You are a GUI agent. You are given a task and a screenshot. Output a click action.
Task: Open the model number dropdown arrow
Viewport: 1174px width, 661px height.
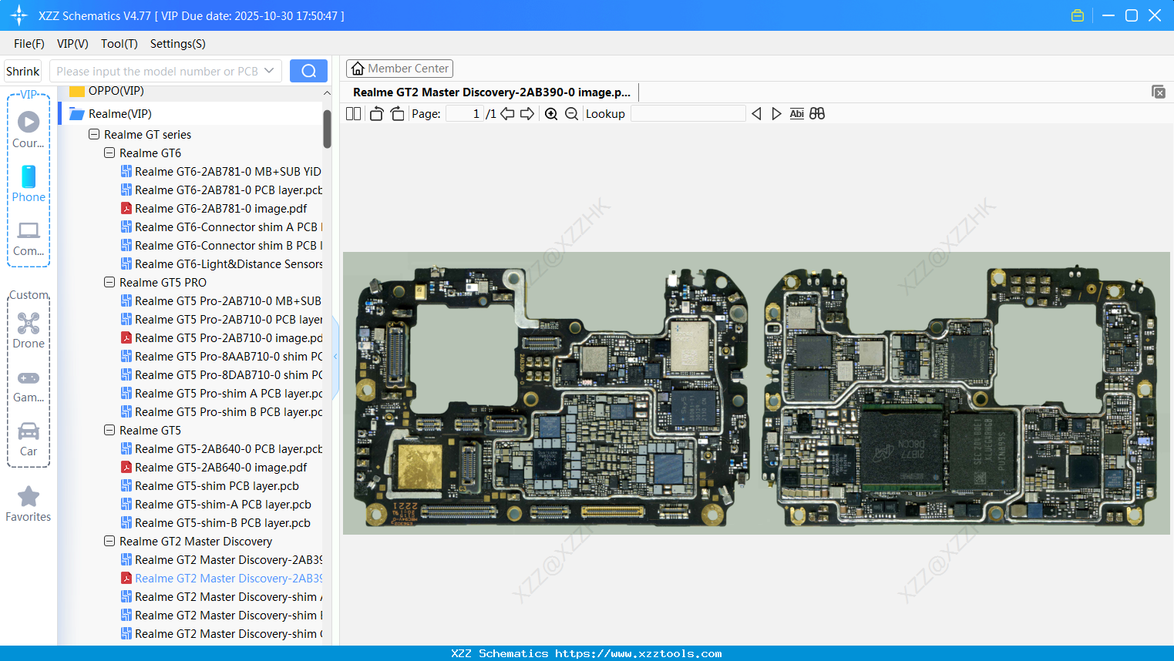point(269,71)
